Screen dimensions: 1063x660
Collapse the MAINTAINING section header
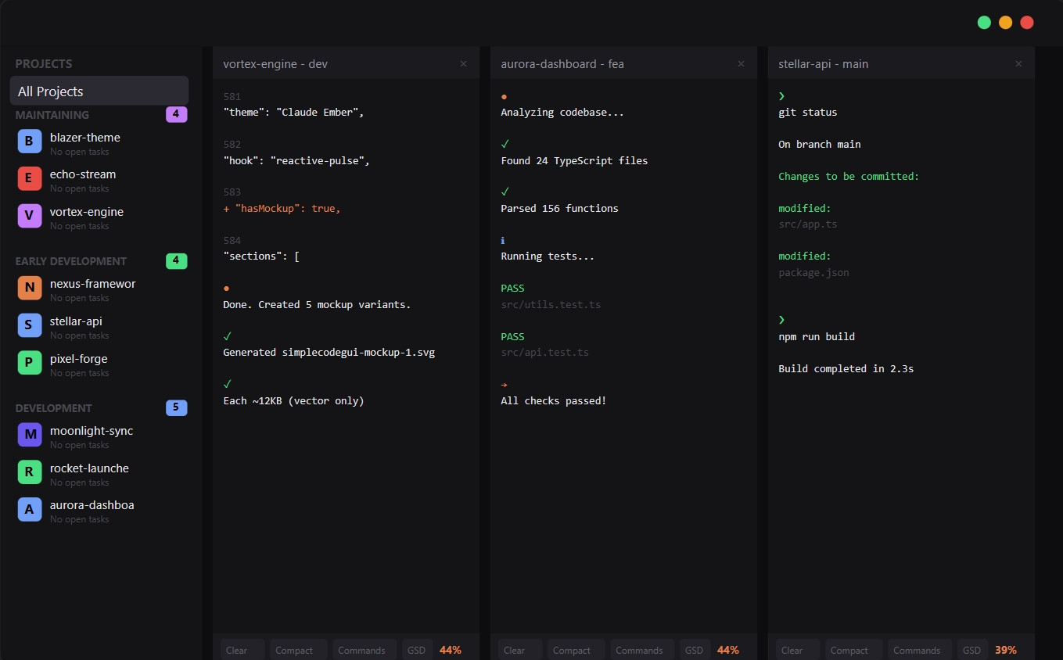click(52, 115)
